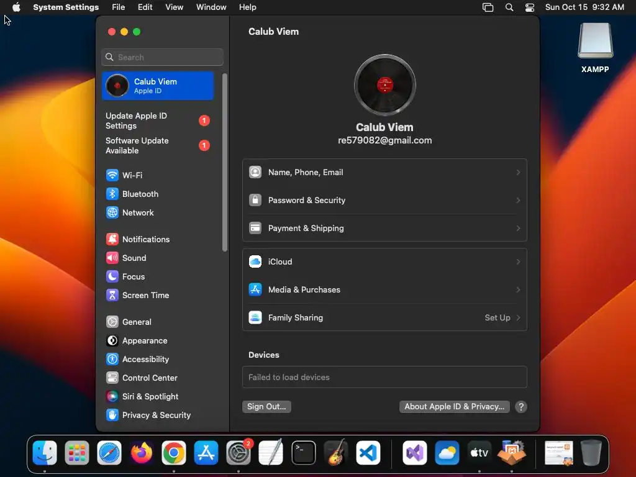Screen dimensions: 636x477
Task: Open Launchpad from the Dock
Action: point(77,453)
